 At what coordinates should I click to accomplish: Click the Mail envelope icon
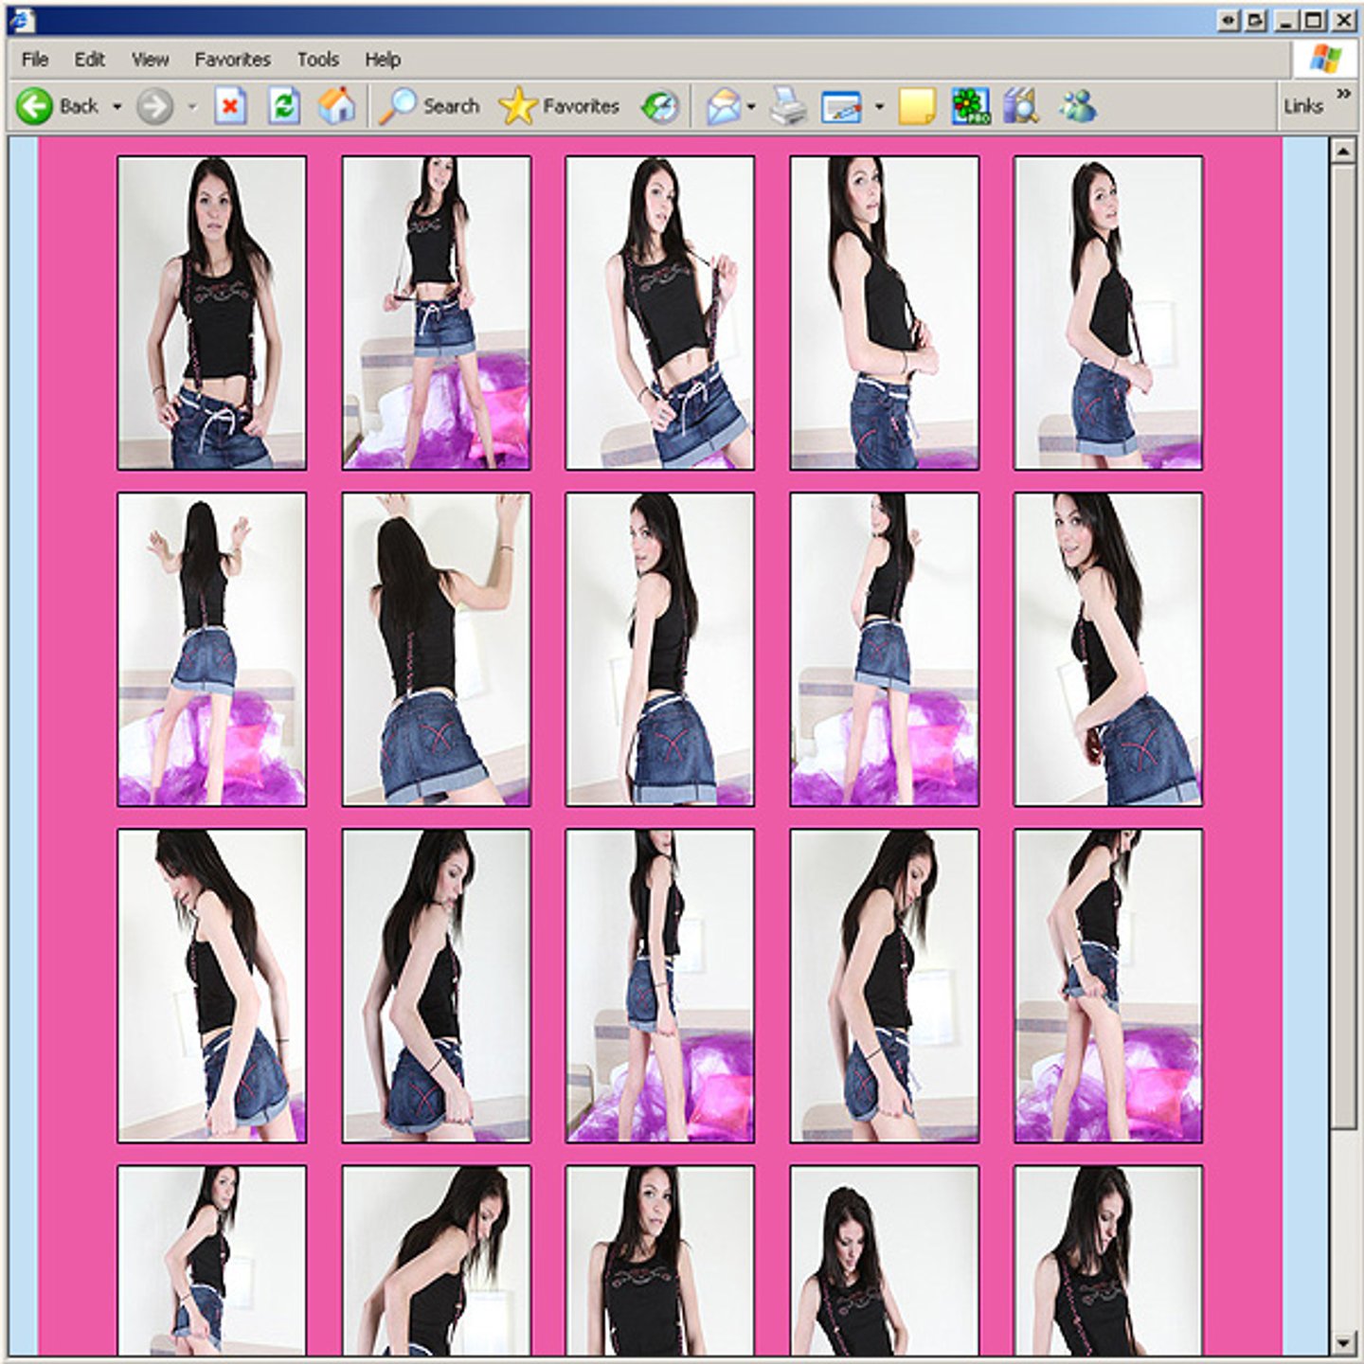(724, 106)
